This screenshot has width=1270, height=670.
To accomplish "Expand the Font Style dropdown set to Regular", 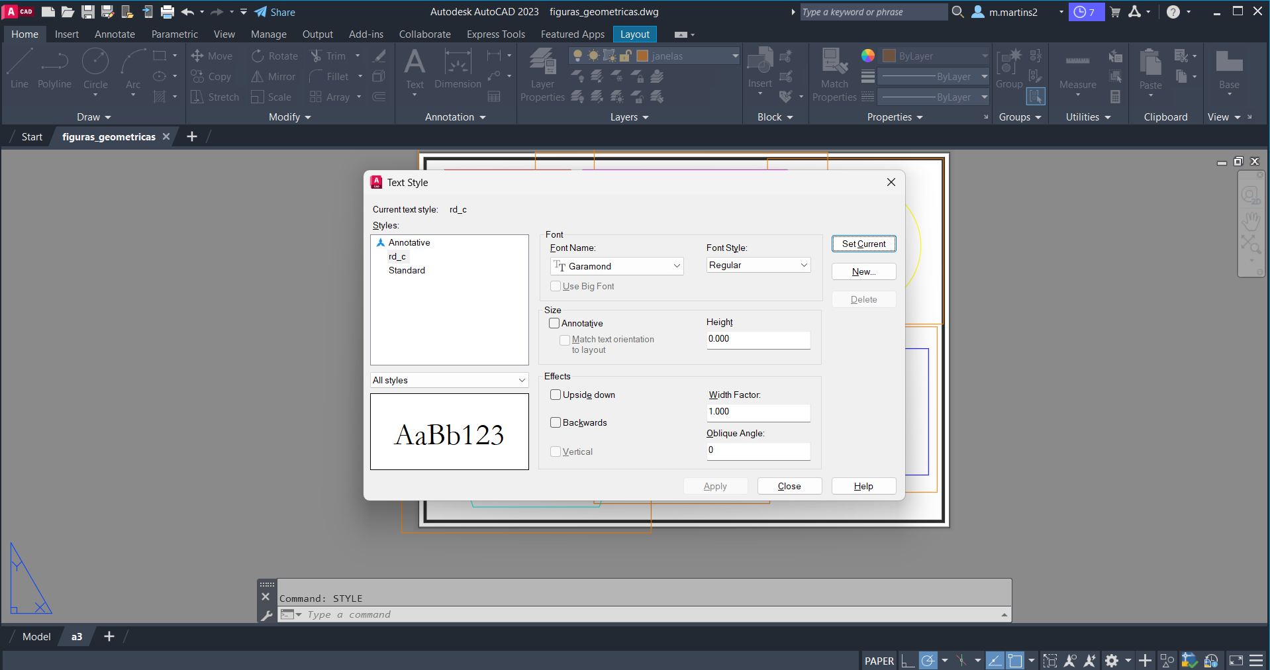I will 758,265.
